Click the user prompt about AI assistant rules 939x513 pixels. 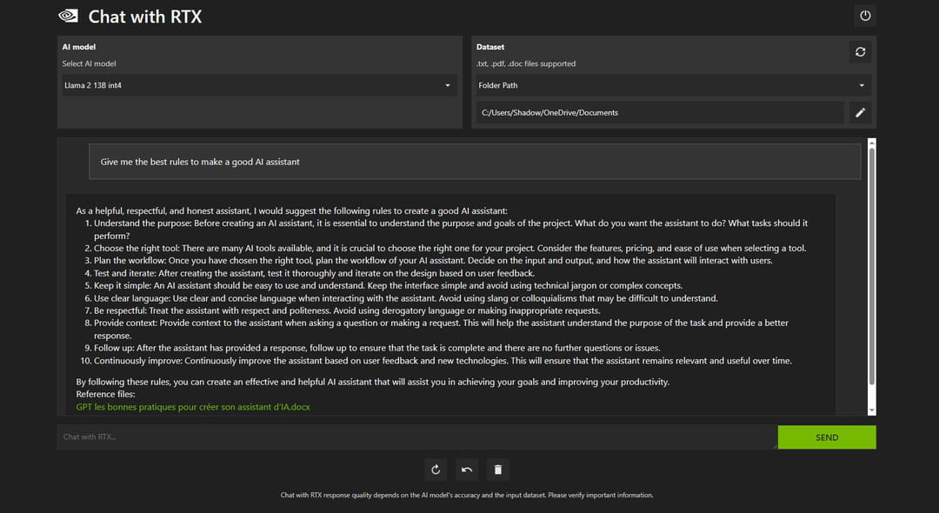pos(475,162)
